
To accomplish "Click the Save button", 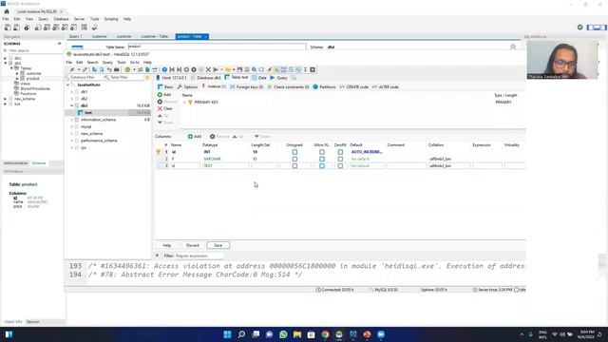I will pos(218,245).
